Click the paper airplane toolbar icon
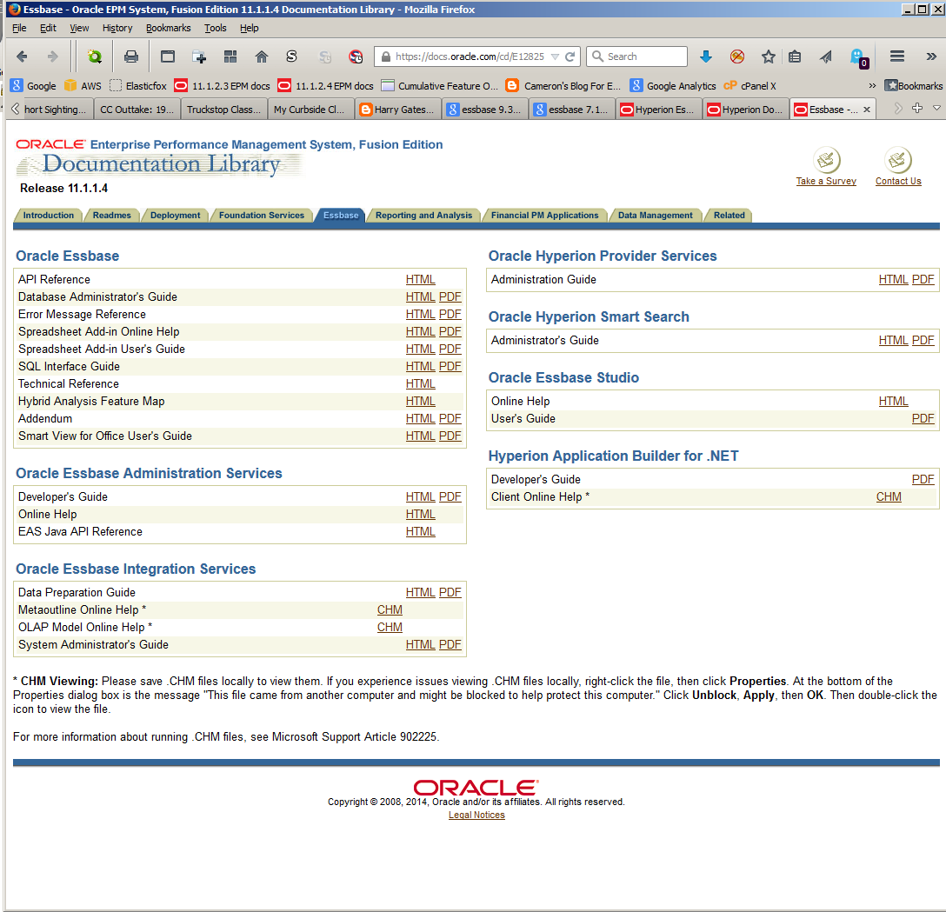 (x=826, y=57)
